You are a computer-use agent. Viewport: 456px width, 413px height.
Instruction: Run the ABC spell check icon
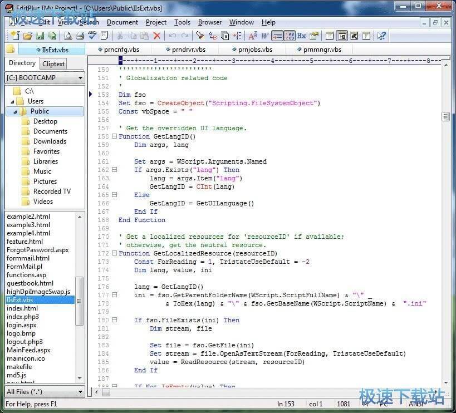click(x=92, y=36)
